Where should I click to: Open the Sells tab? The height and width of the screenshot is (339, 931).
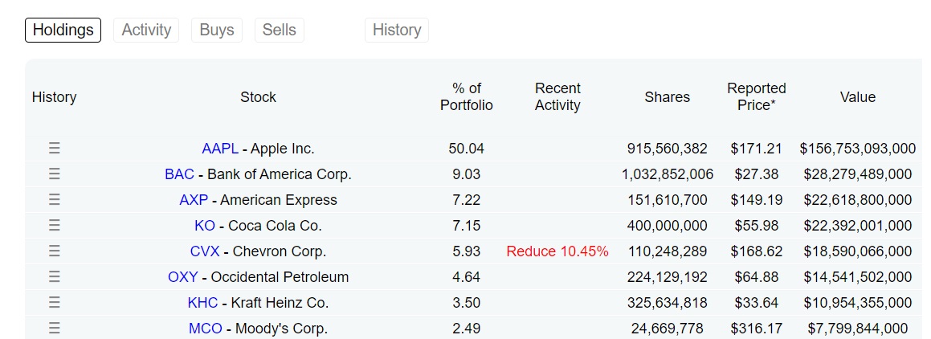click(x=280, y=30)
